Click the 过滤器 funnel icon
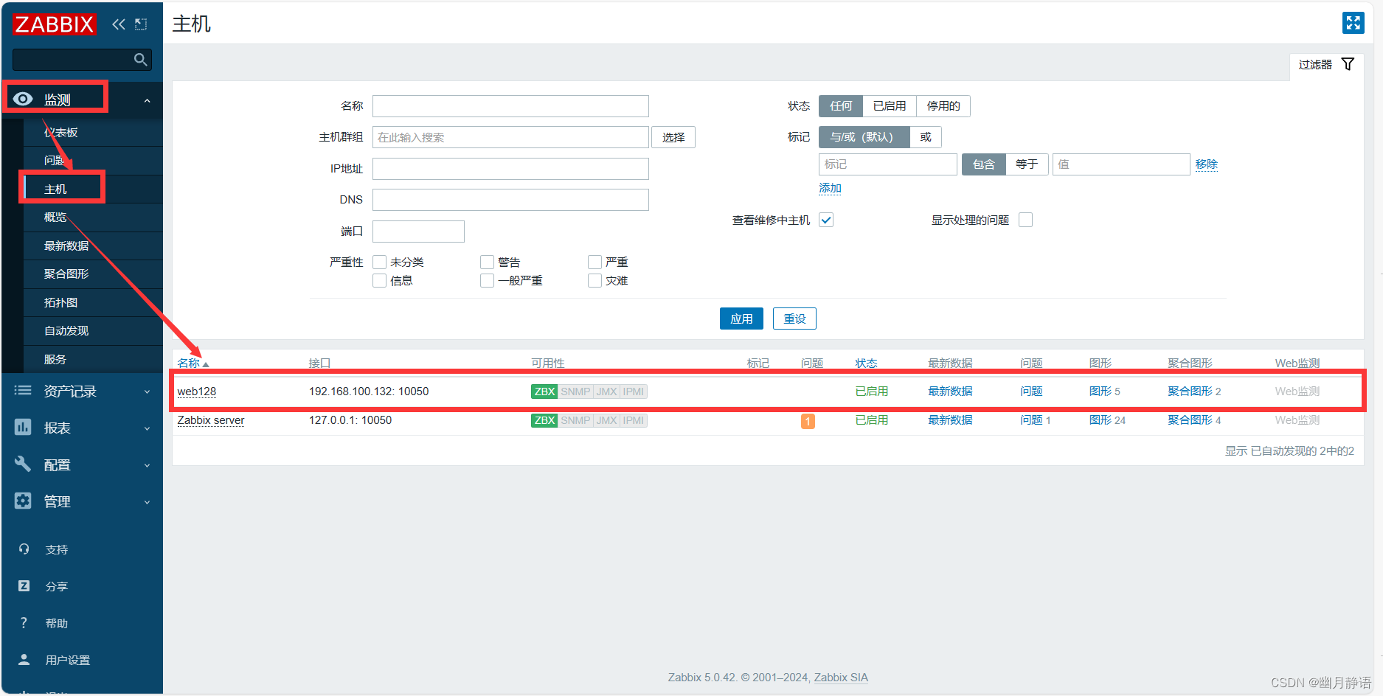Viewport: 1383px width, 696px height. click(1348, 64)
